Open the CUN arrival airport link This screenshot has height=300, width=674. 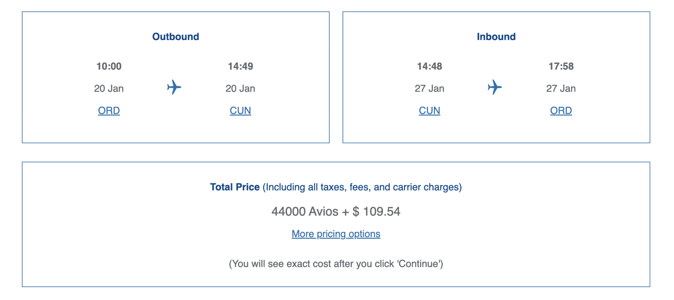click(240, 111)
